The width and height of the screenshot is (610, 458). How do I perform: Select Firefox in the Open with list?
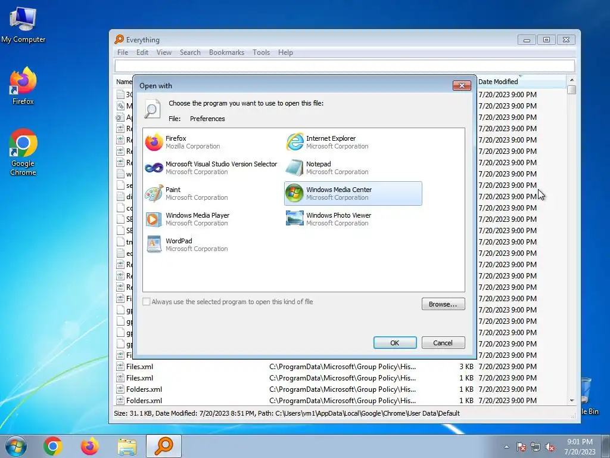pyautogui.click(x=183, y=142)
